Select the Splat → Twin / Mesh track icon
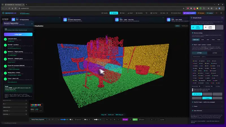The height and width of the screenshot is (127, 226). (168, 19)
